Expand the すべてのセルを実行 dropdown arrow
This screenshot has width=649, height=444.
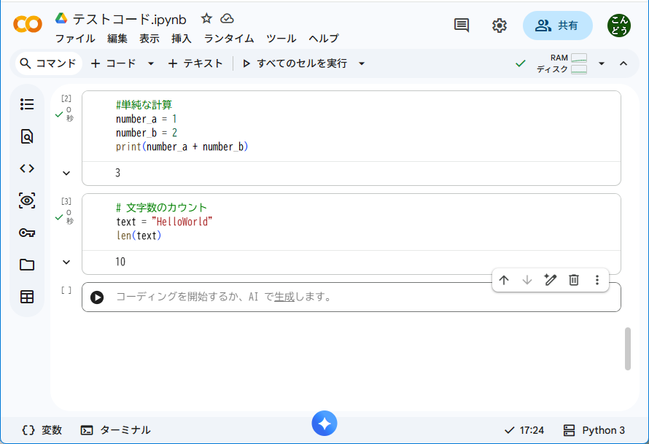(362, 63)
